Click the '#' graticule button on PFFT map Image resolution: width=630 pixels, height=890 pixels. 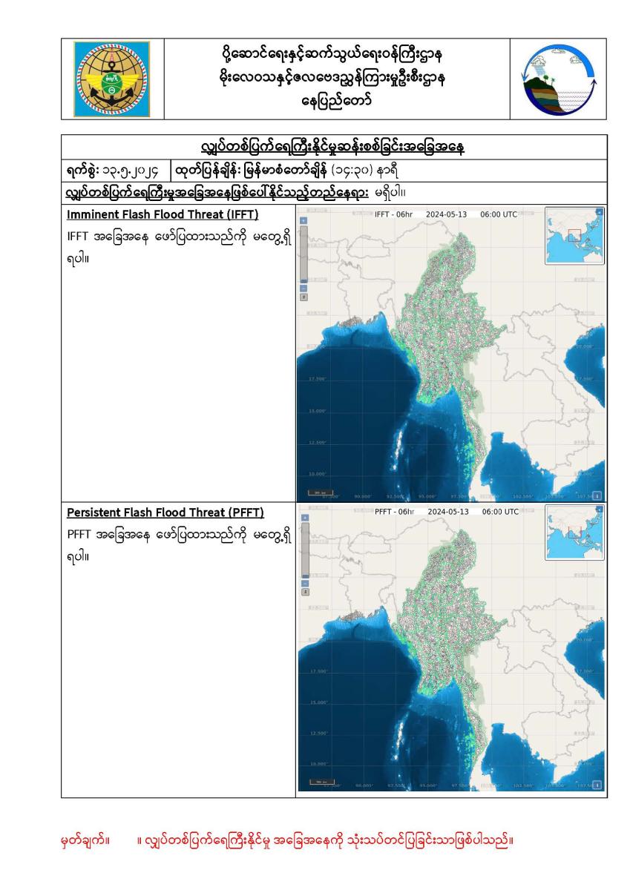coord(303,592)
